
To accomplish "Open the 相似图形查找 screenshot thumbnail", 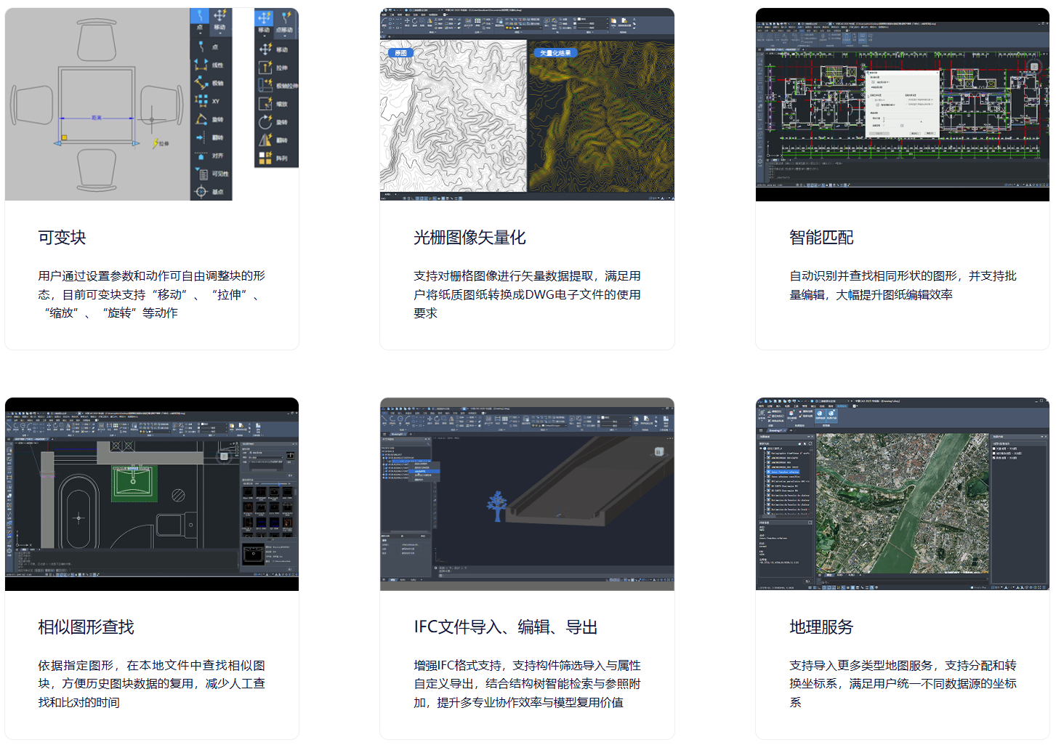I will 151,494.
